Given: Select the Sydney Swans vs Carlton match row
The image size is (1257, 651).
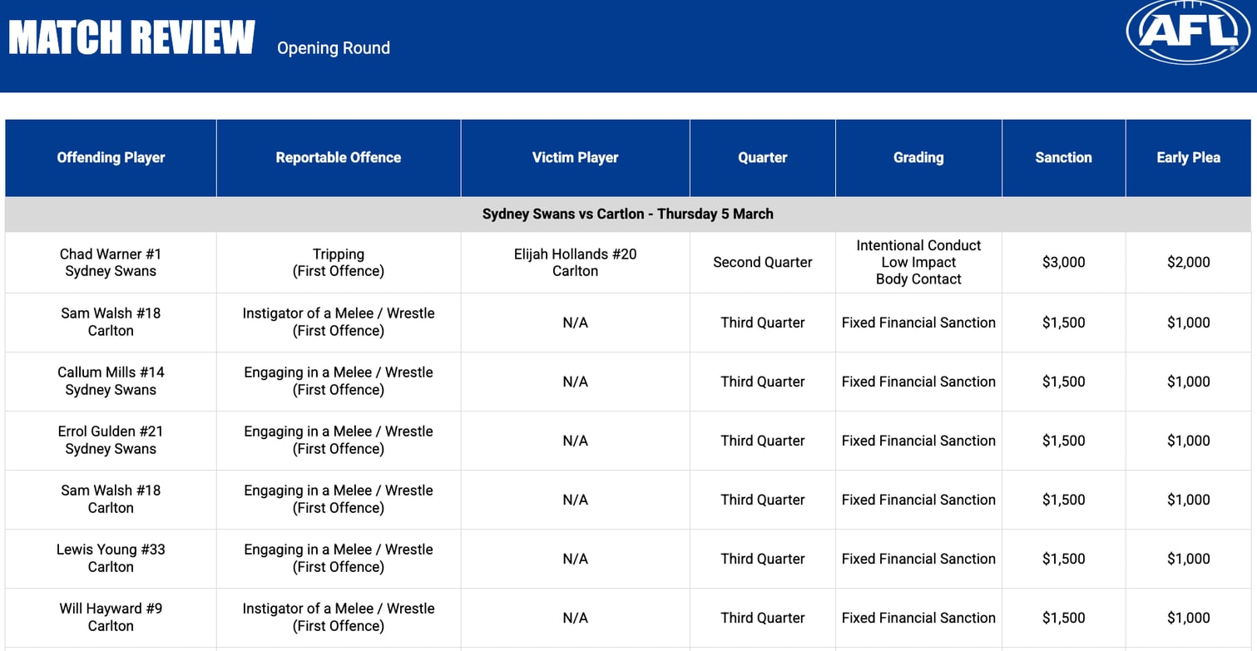Looking at the screenshot, I should coord(627,215).
